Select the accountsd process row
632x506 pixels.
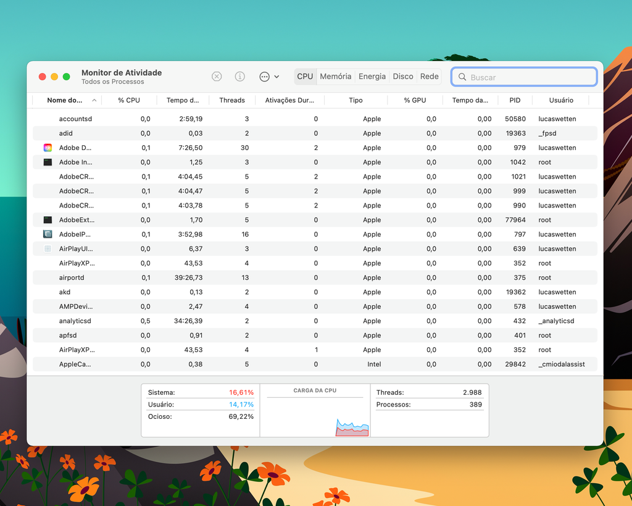pos(315,119)
